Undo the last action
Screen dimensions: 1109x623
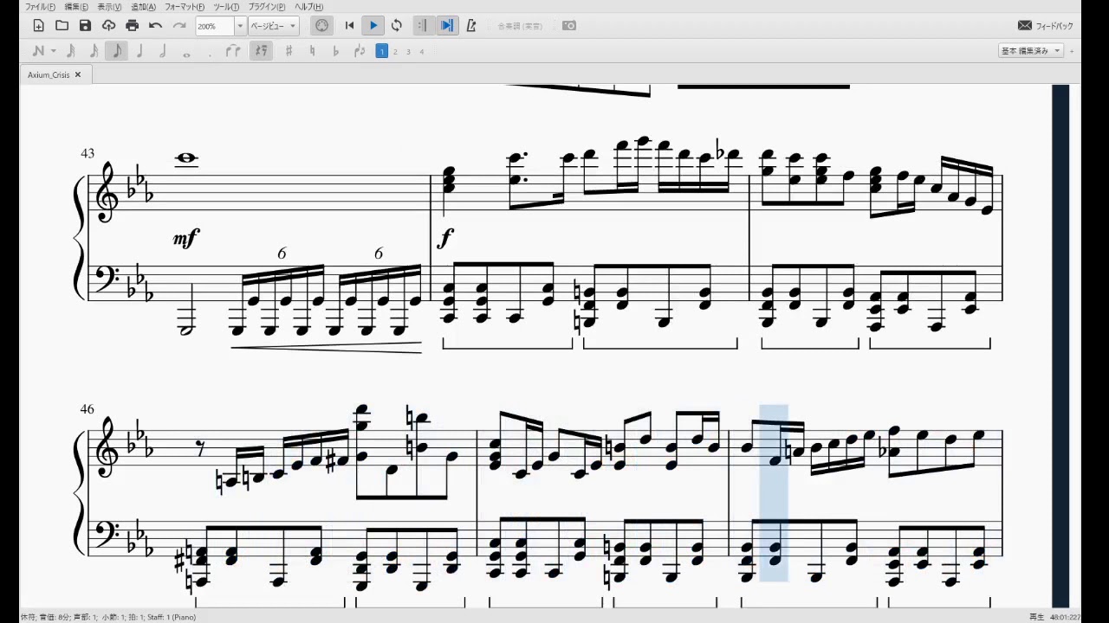(155, 26)
